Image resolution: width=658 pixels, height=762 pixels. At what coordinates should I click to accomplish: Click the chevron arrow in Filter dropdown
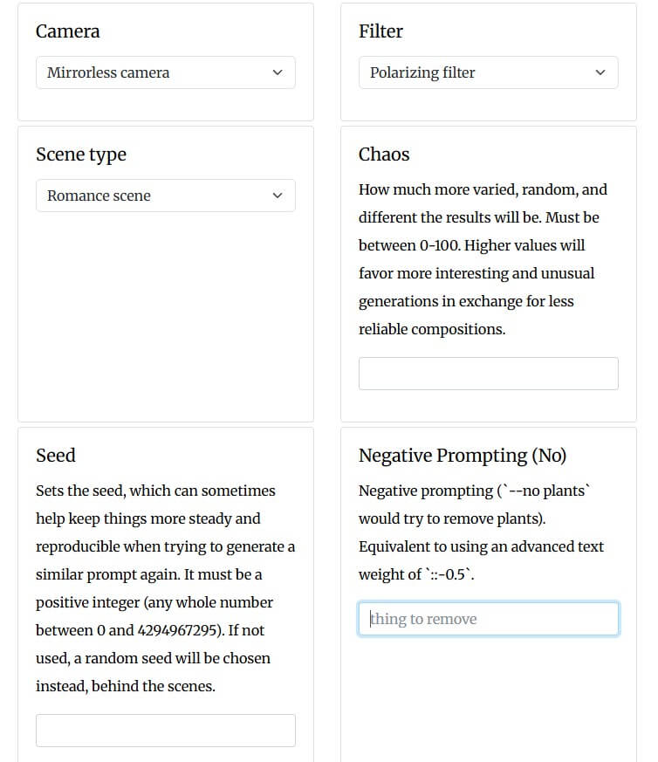point(600,72)
